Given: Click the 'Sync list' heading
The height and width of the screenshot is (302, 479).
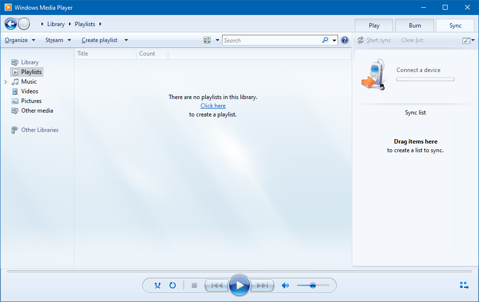Looking at the screenshot, I should (x=415, y=113).
